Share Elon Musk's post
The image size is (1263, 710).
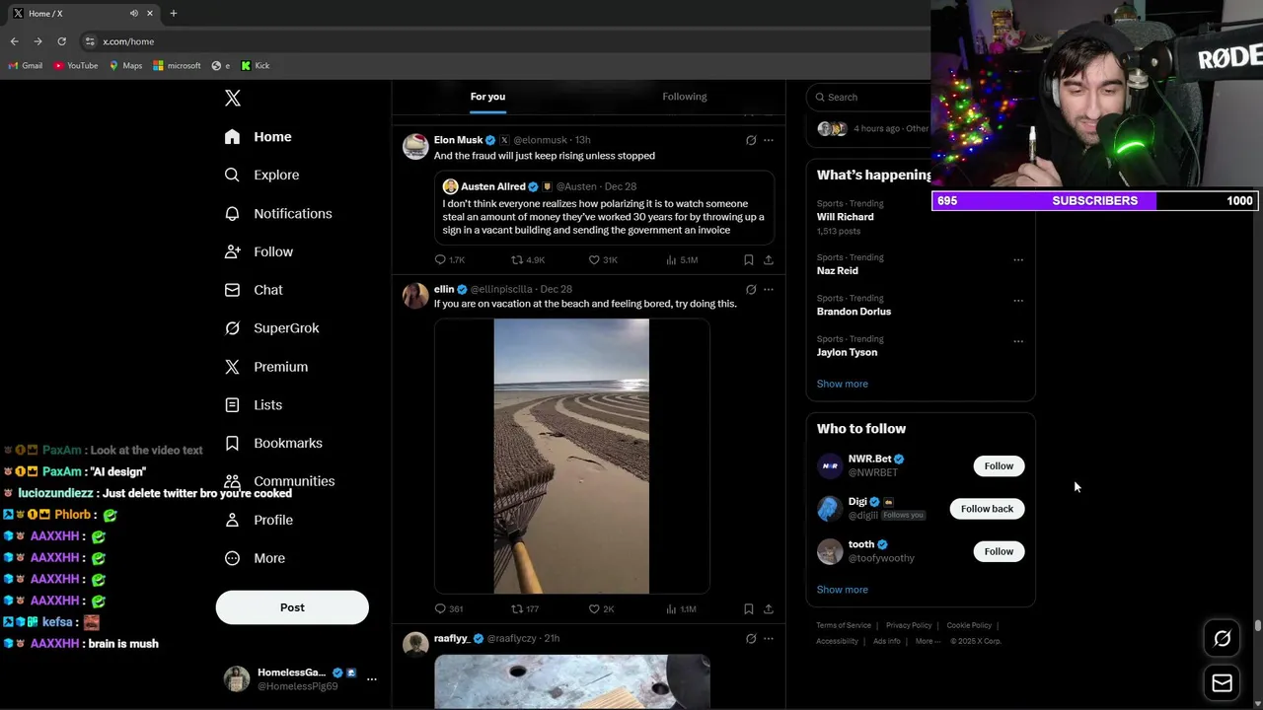coord(769,259)
